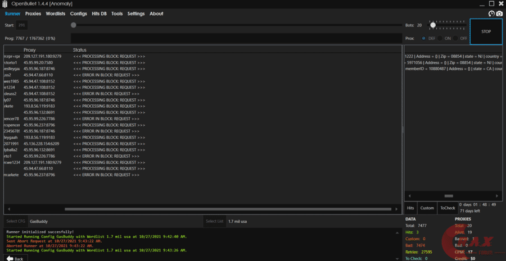Open the Select CFG chooser
Image resolution: width=506 pixels, height=261 pixels.
point(15,222)
